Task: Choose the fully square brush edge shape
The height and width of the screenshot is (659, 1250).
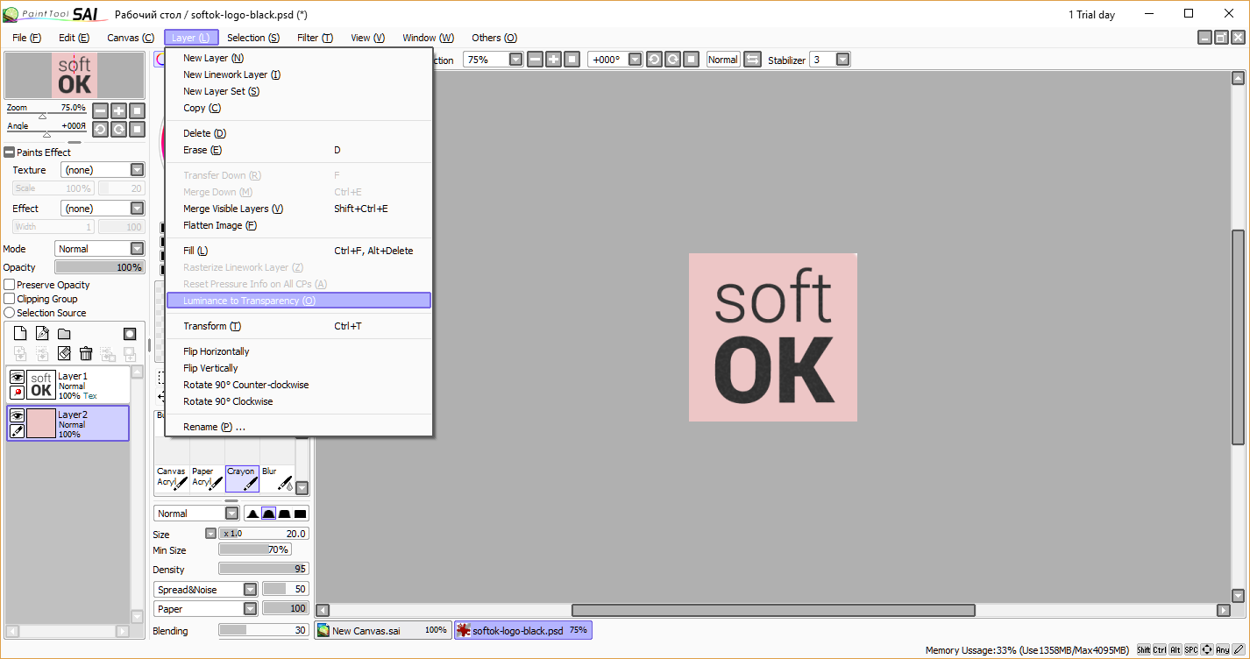Action: pyautogui.click(x=301, y=514)
